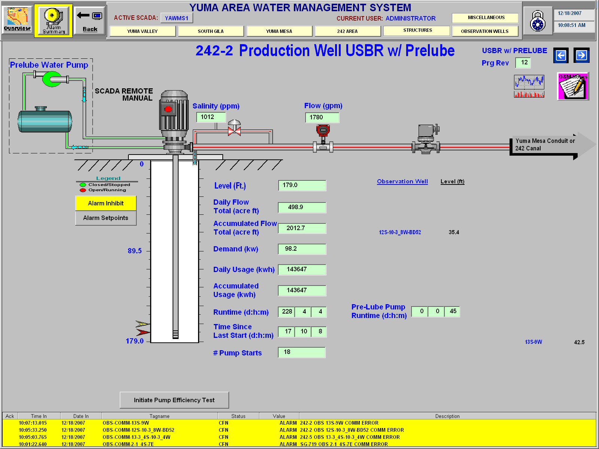The height and width of the screenshot is (449, 599).
Task: Toggle the Alarm Inhibit button
Action: point(106,203)
